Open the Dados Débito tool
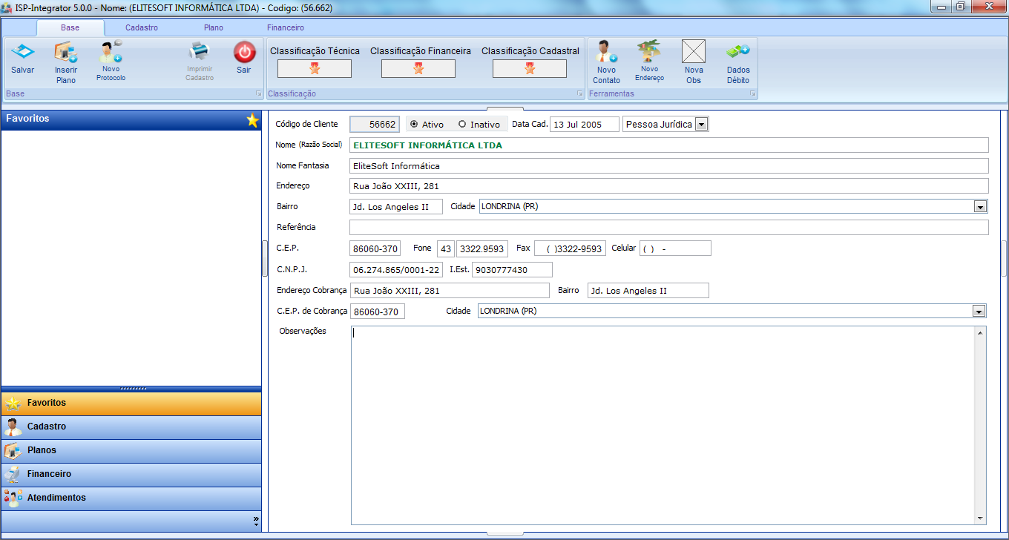This screenshot has height=540, width=1009. pyautogui.click(x=737, y=52)
